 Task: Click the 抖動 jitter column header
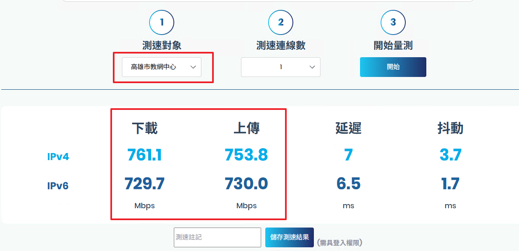click(450, 128)
